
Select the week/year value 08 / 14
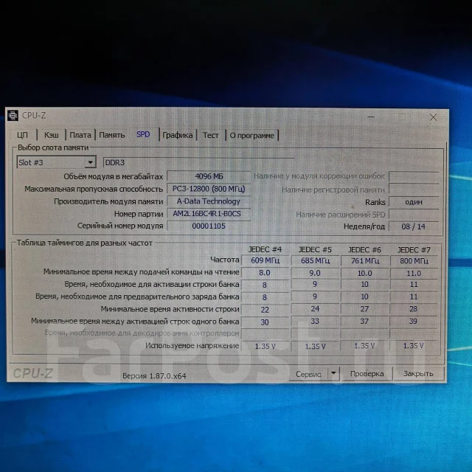click(414, 226)
